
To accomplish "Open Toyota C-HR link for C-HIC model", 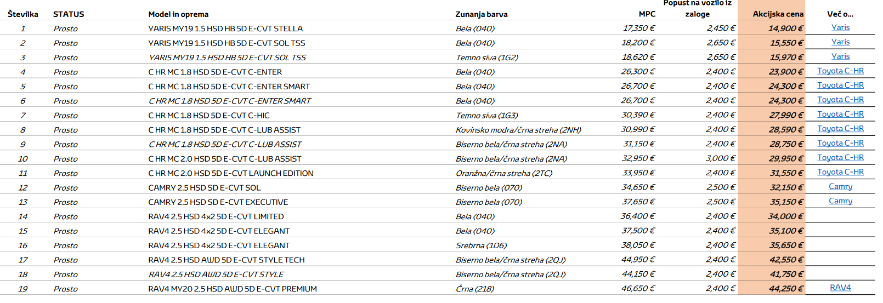I will tap(840, 114).
